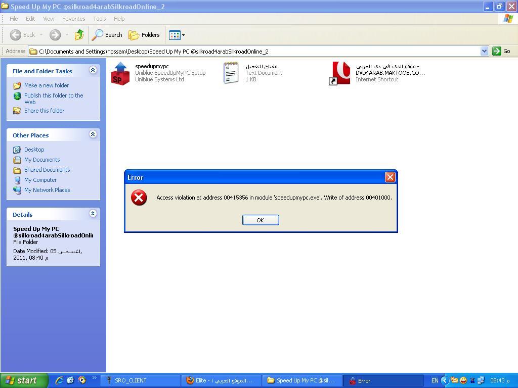
Task: Click Make a new folder
Action: click(x=47, y=85)
